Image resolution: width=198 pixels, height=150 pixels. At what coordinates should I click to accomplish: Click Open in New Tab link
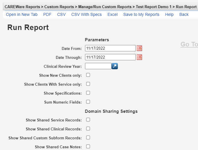click(22, 14)
